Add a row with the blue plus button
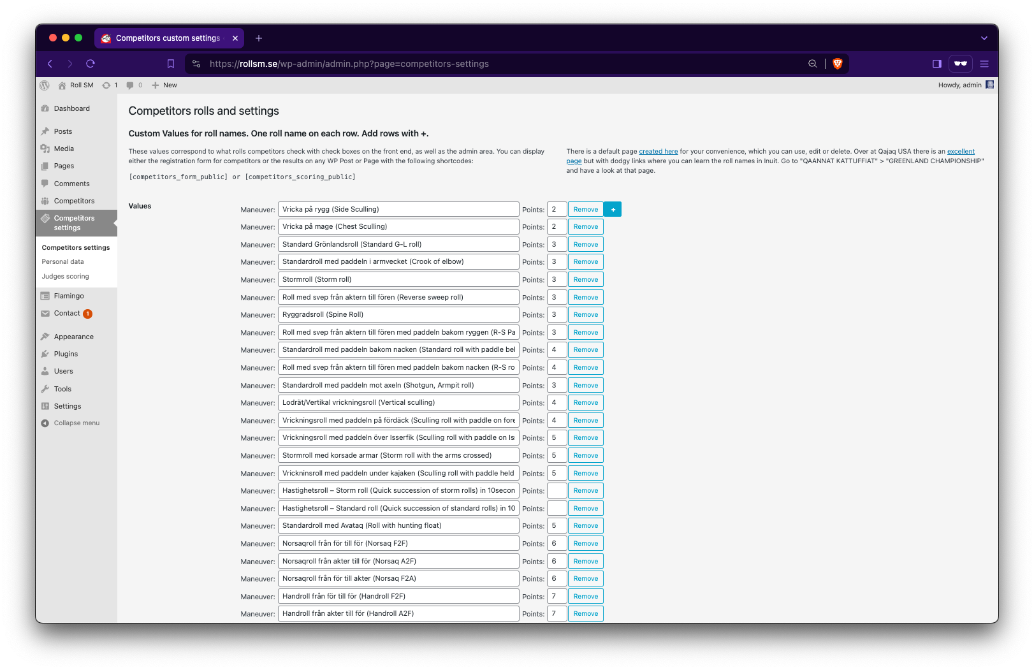The height and width of the screenshot is (670, 1034). (613, 210)
